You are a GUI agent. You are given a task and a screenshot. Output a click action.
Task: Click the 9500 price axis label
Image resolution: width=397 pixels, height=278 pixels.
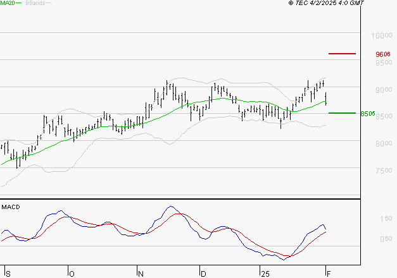point(384,63)
